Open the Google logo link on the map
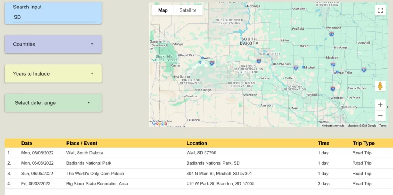393x195 pixels. (159, 123)
